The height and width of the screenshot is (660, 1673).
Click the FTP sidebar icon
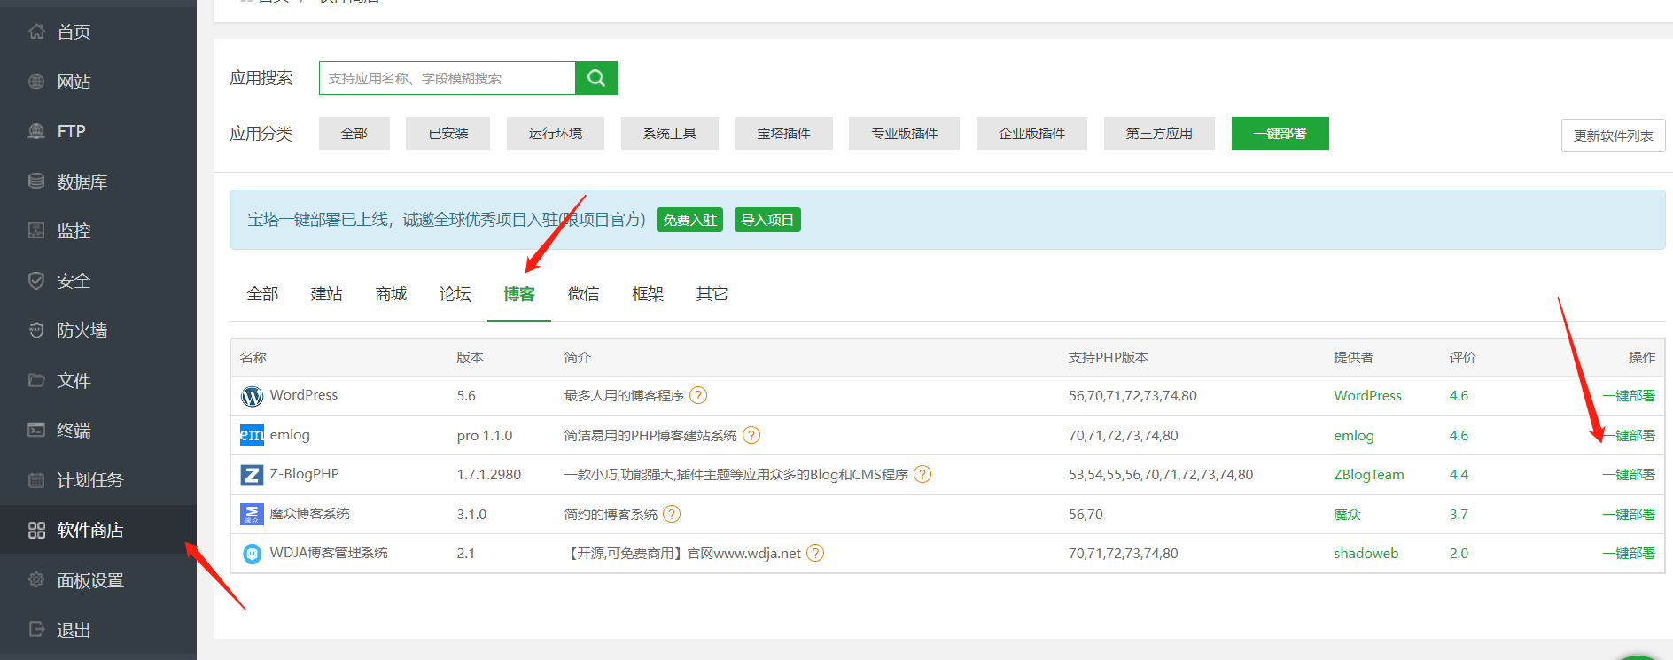(x=36, y=131)
